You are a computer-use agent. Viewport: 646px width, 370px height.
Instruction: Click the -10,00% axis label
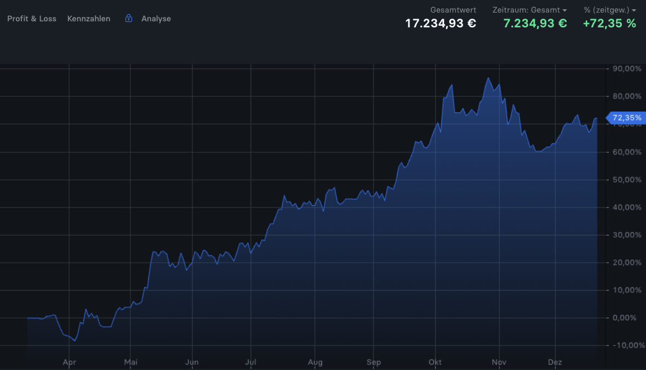(627, 345)
